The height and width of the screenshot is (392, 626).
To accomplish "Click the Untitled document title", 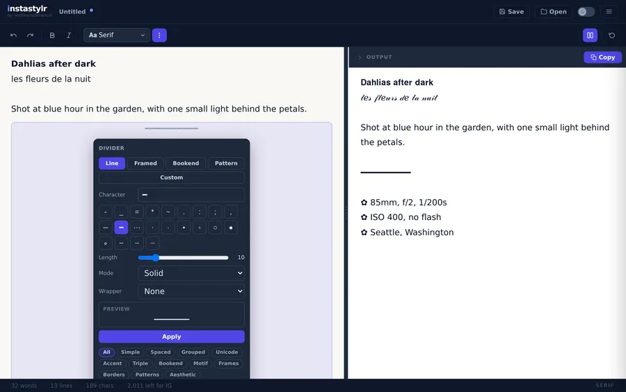I will [72, 12].
